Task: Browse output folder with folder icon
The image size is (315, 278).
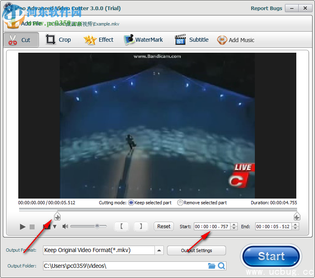Action: 211,266
